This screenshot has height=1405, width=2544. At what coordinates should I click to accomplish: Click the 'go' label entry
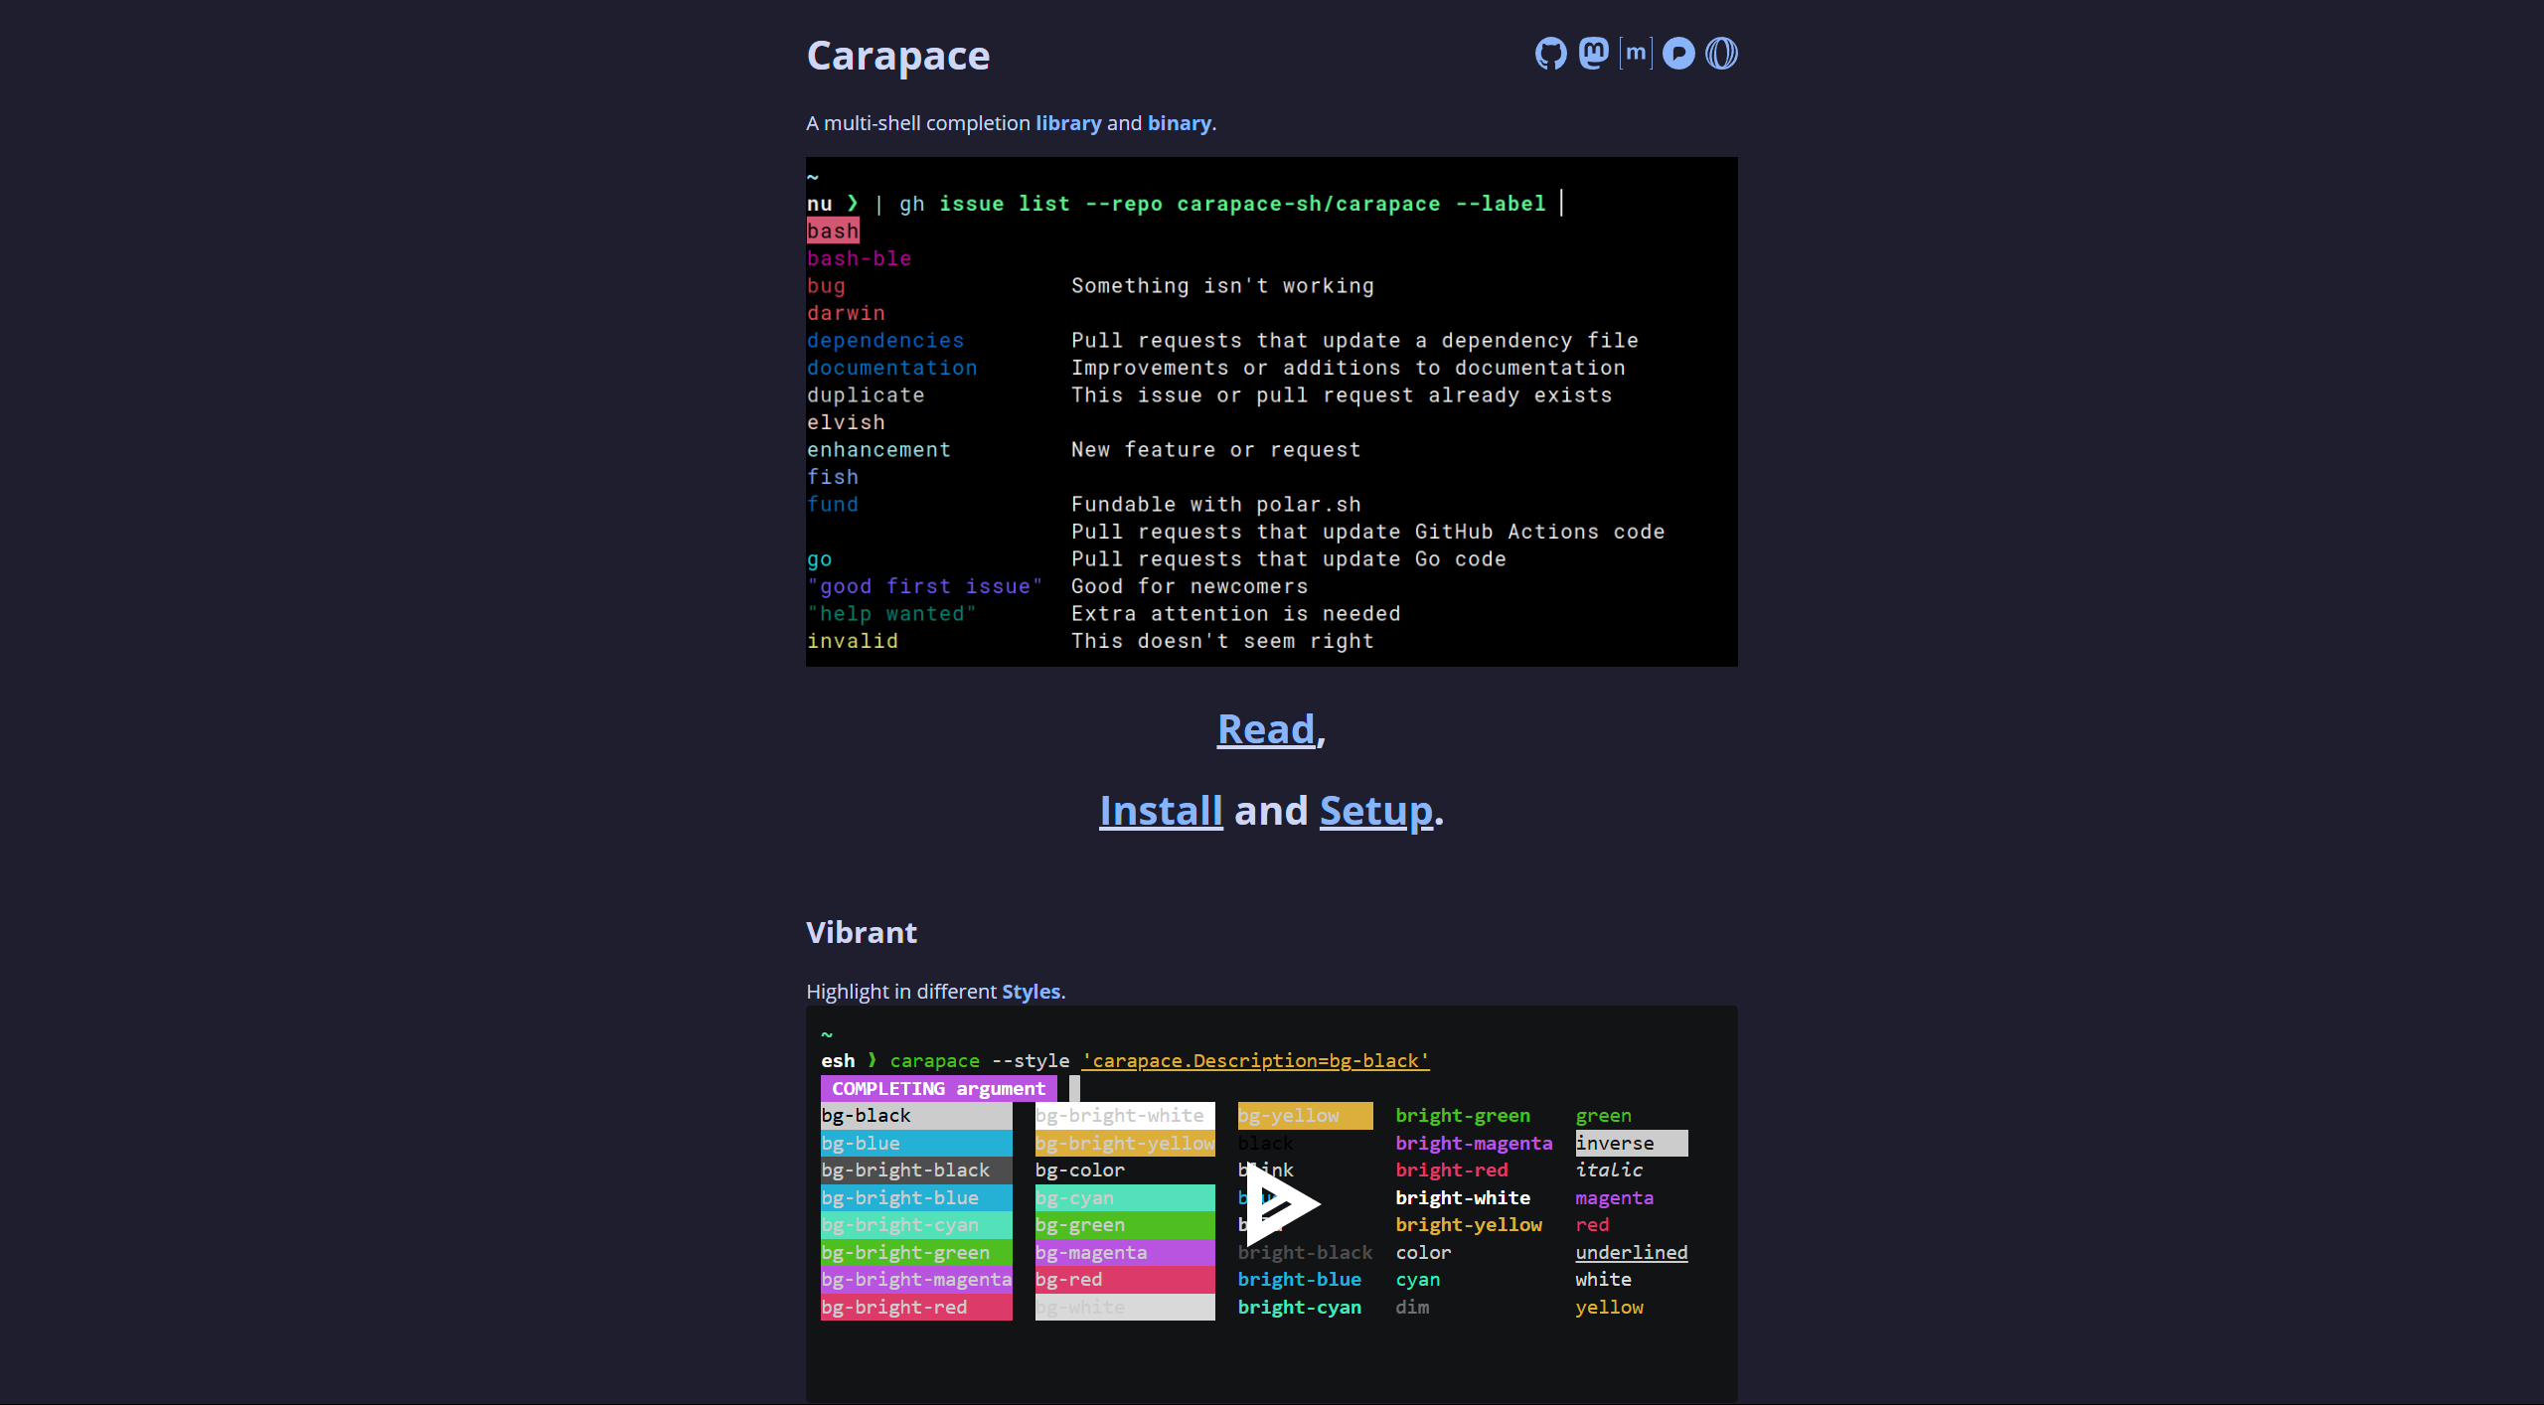[x=819, y=559]
